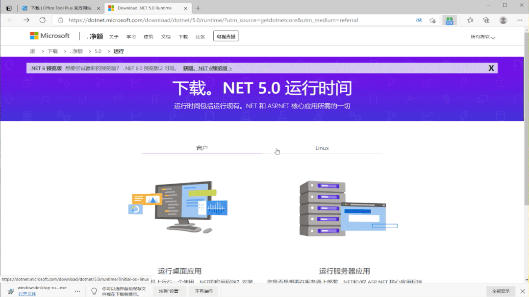Add this page to favorites
The height and width of the screenshot is (297, 529).
pyautogui.click(x=432, y=20)
